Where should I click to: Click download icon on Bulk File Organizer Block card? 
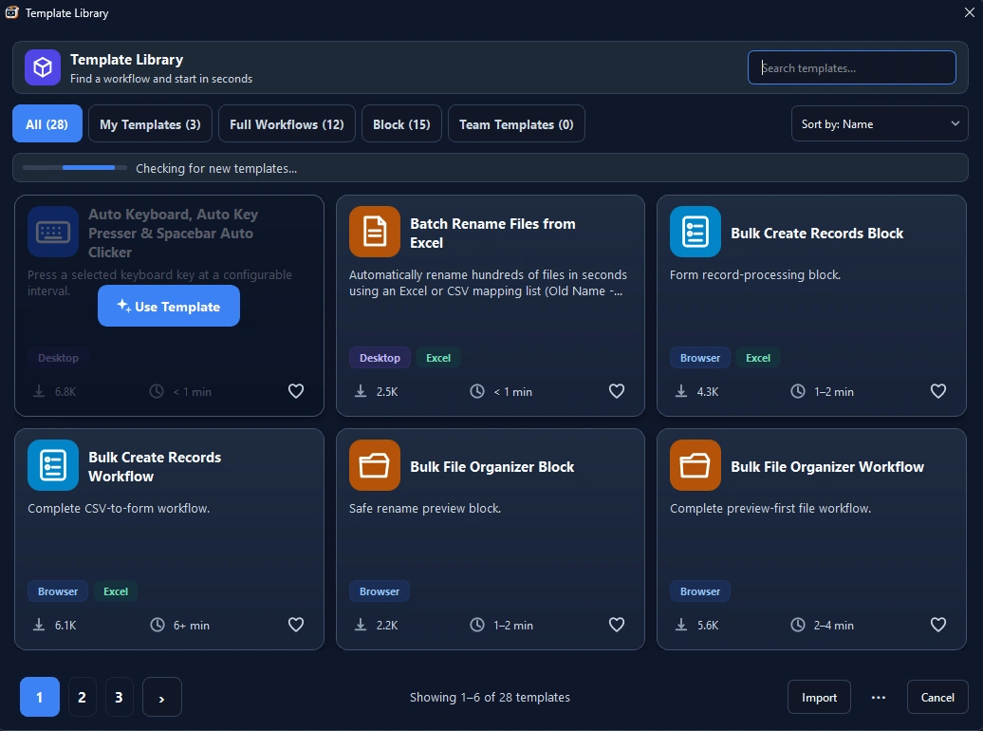click(x=361, y=625)
